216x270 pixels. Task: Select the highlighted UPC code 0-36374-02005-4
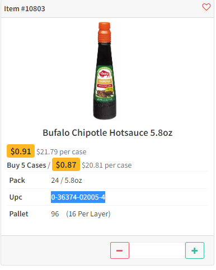78,197
